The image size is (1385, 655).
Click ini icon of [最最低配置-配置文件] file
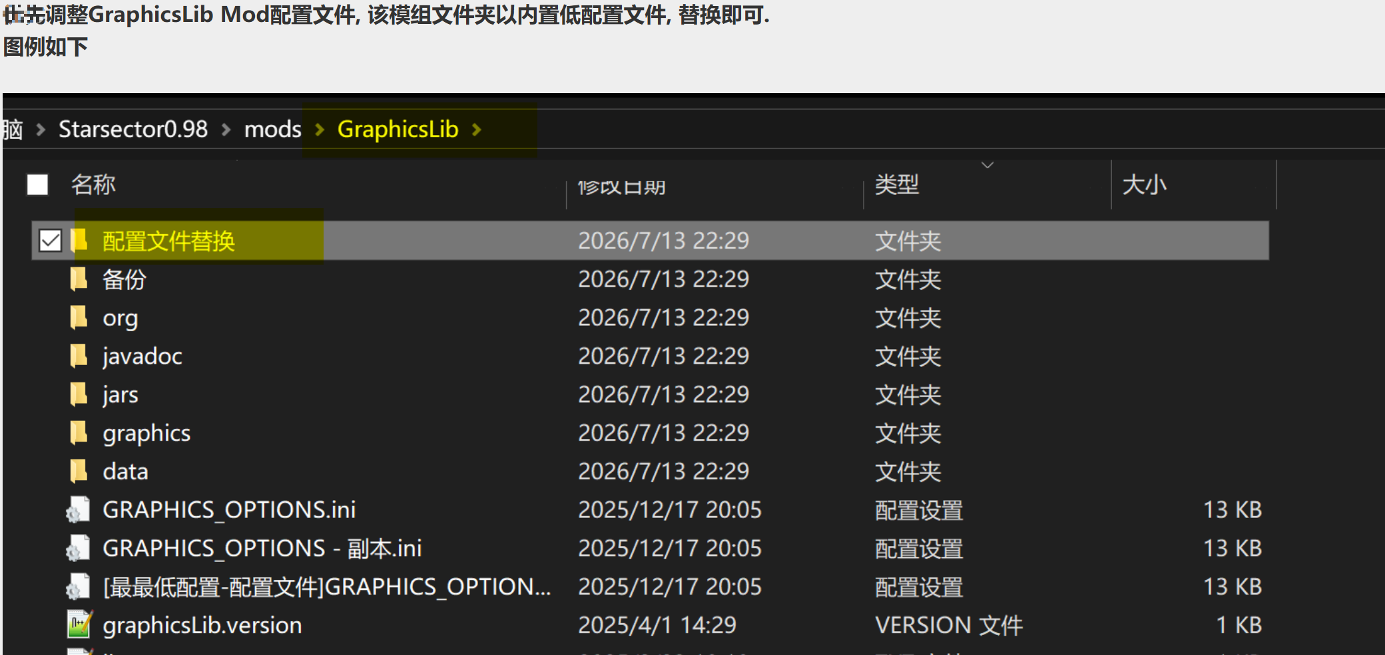point(79,587)
